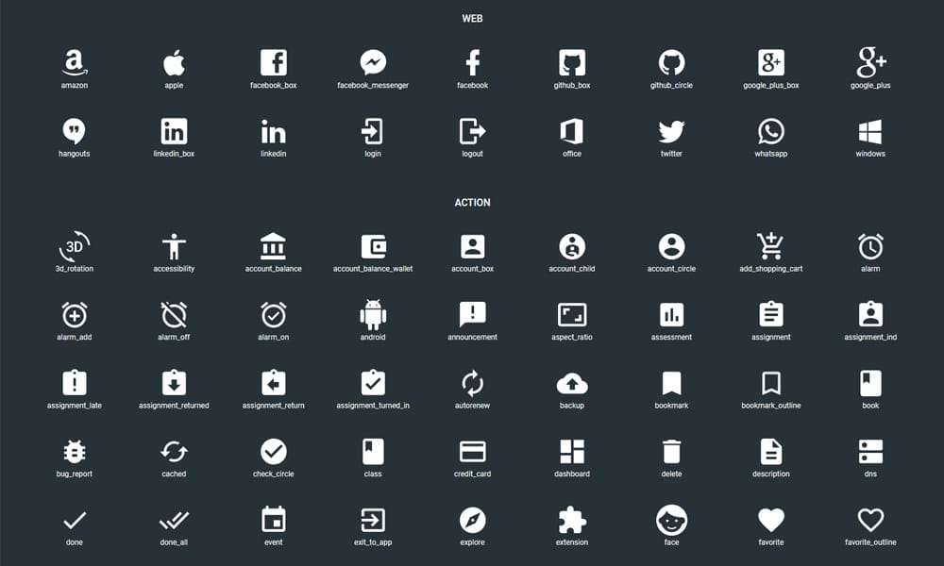
Task: Click the assignment_turned_in icon
Action: click(x=373, y=383)
